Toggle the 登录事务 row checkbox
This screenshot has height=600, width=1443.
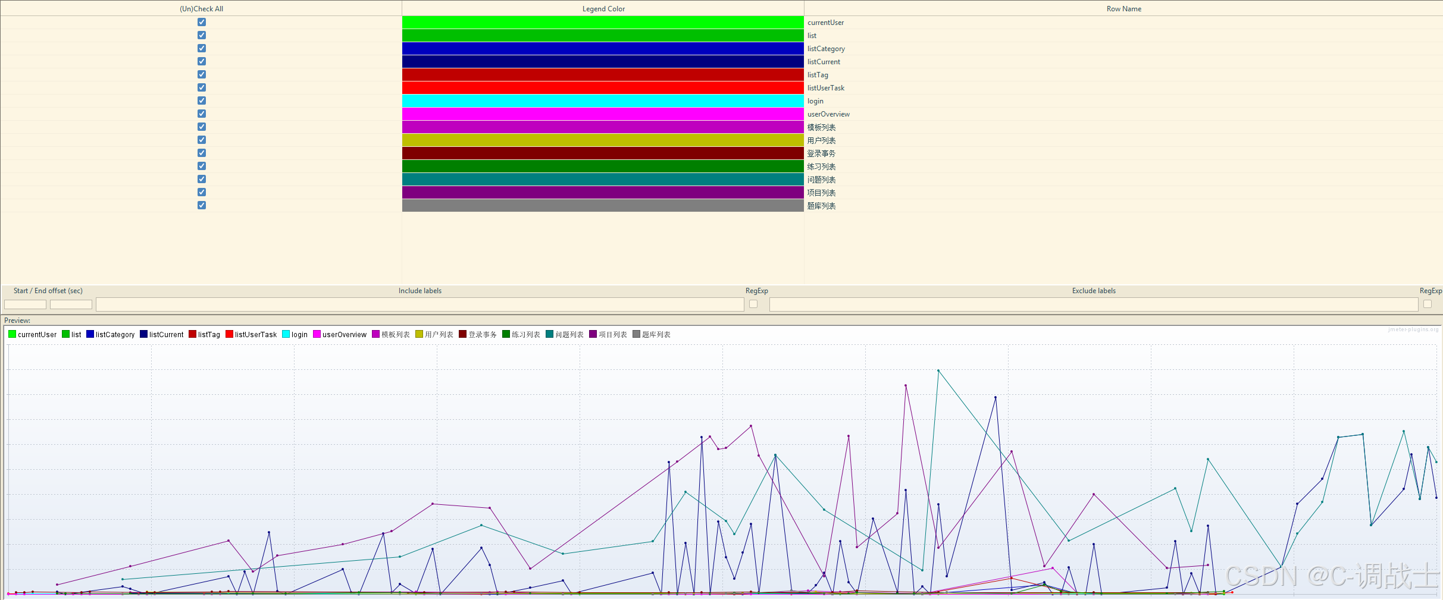pos(202,153)
